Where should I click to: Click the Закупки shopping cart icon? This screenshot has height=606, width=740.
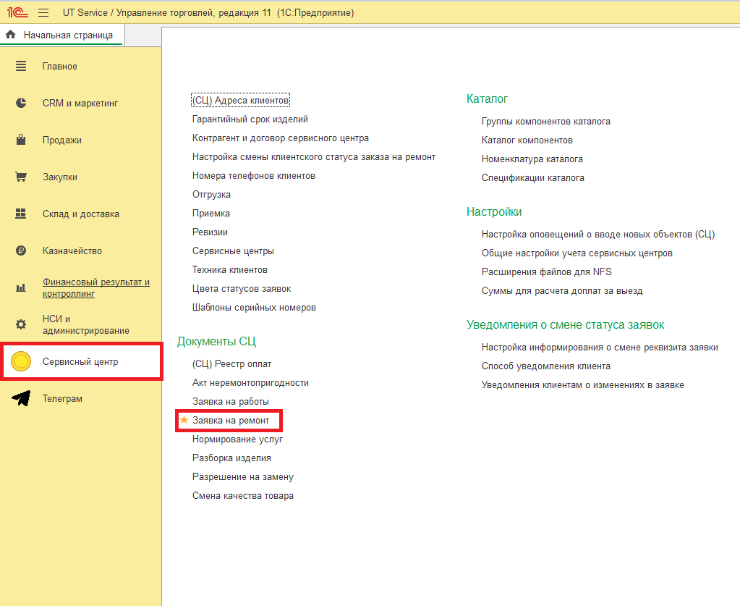(x=21, y=177)
